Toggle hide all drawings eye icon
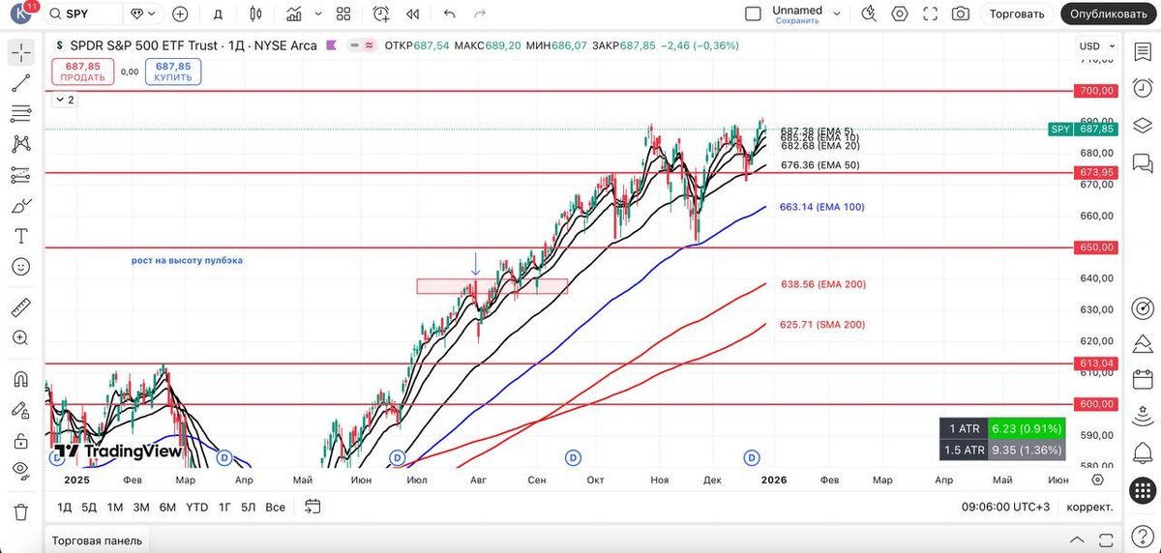 click(x=21, y=471)
